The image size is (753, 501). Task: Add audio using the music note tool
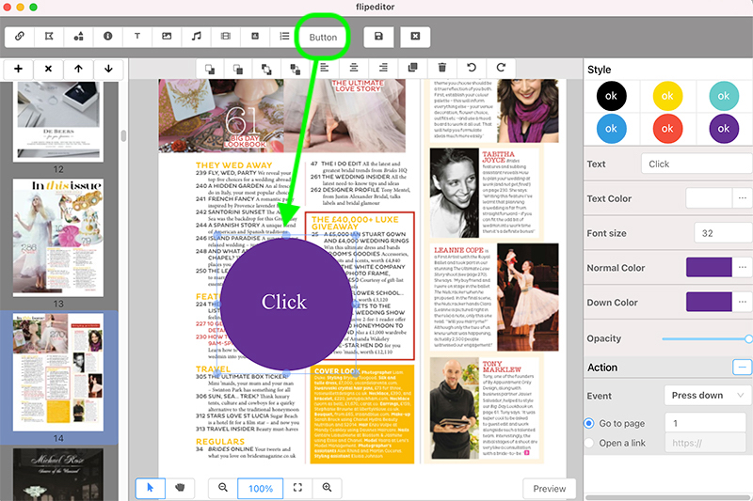(x=196, y=37)
